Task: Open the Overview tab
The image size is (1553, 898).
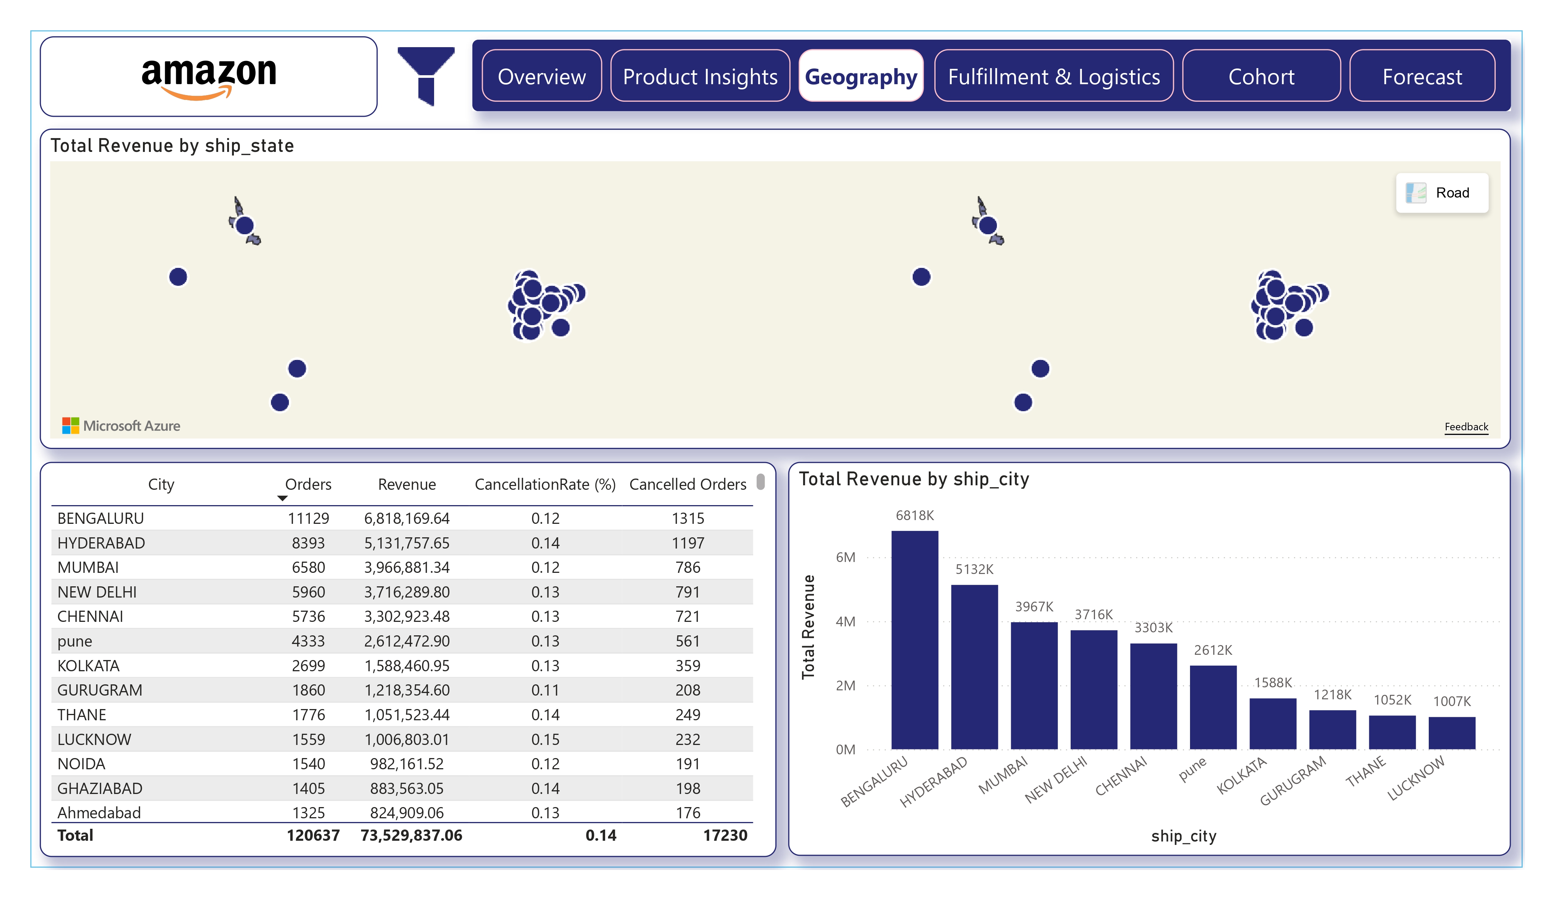Action: (x=541, y=76)
